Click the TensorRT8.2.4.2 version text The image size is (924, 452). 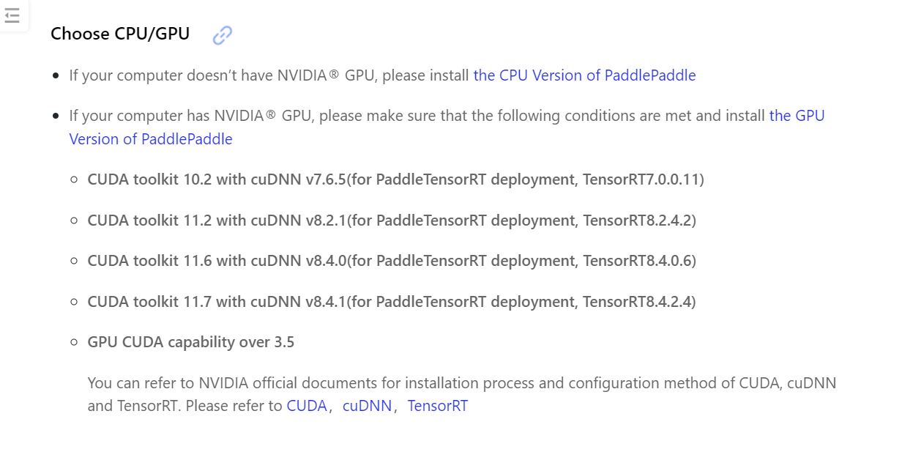coord(637,221)
